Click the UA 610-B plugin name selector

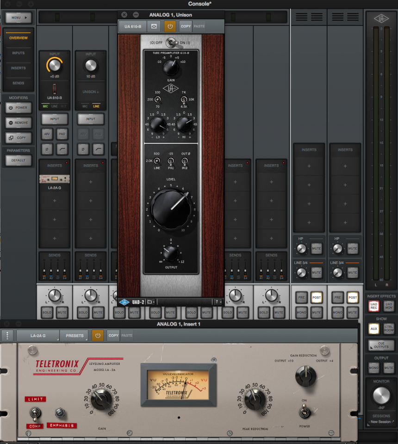[x=133, y=26]
